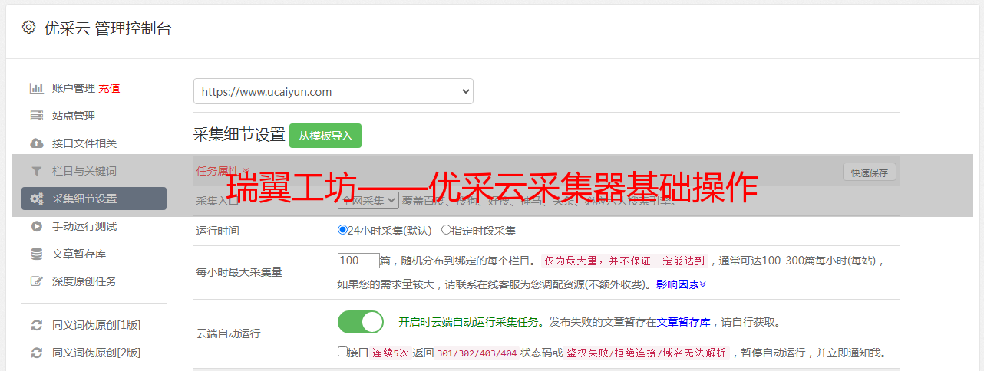Click the 301/302/403/404 status code text
Image resolution: width=984 pixels, height=371 pixels.
point(475,353)
